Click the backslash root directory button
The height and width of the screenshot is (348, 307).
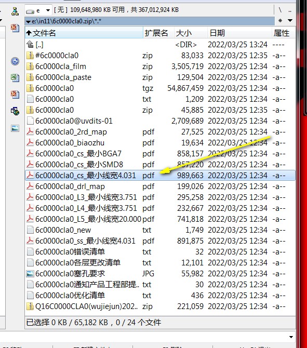tap(280, 10)
